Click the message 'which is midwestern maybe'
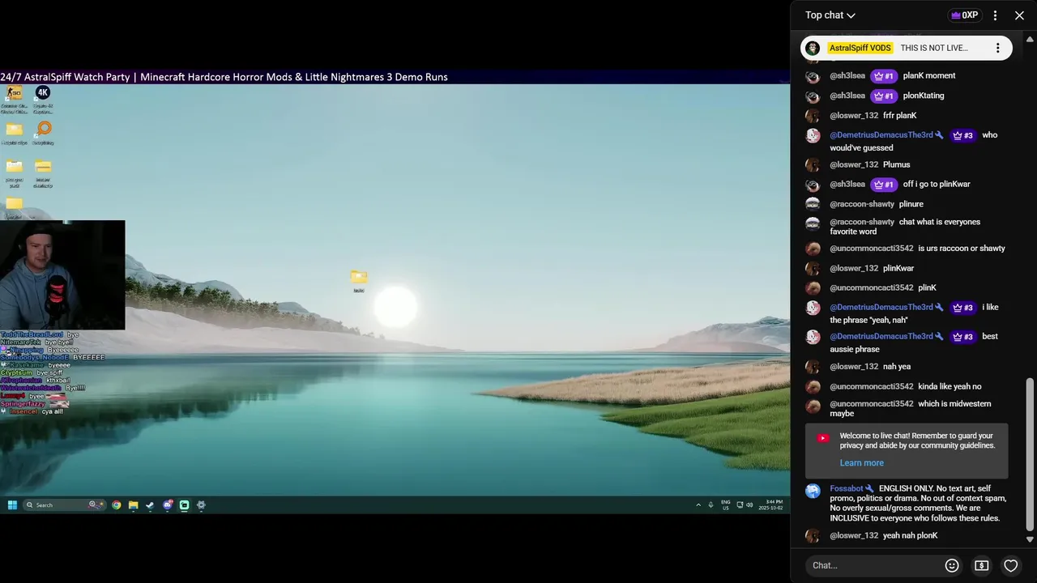This screenshot has height=583, width=1037. [x=911, y=409]
